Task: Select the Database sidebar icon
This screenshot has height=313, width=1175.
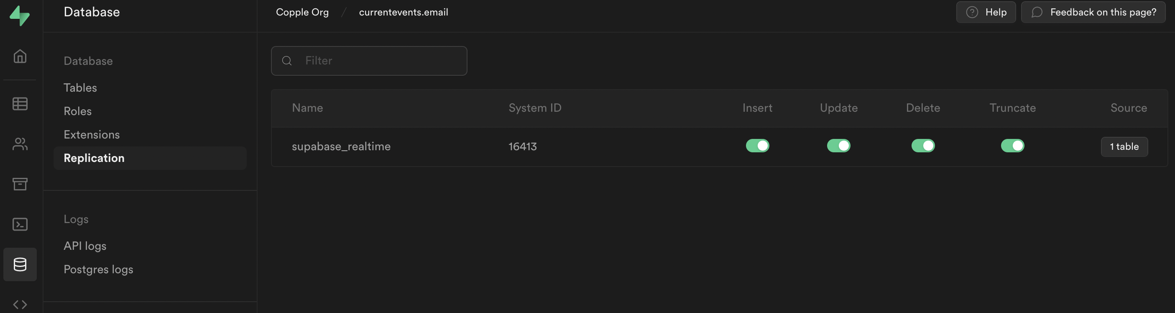Action: pyautogui.click(x=20, y=264)
